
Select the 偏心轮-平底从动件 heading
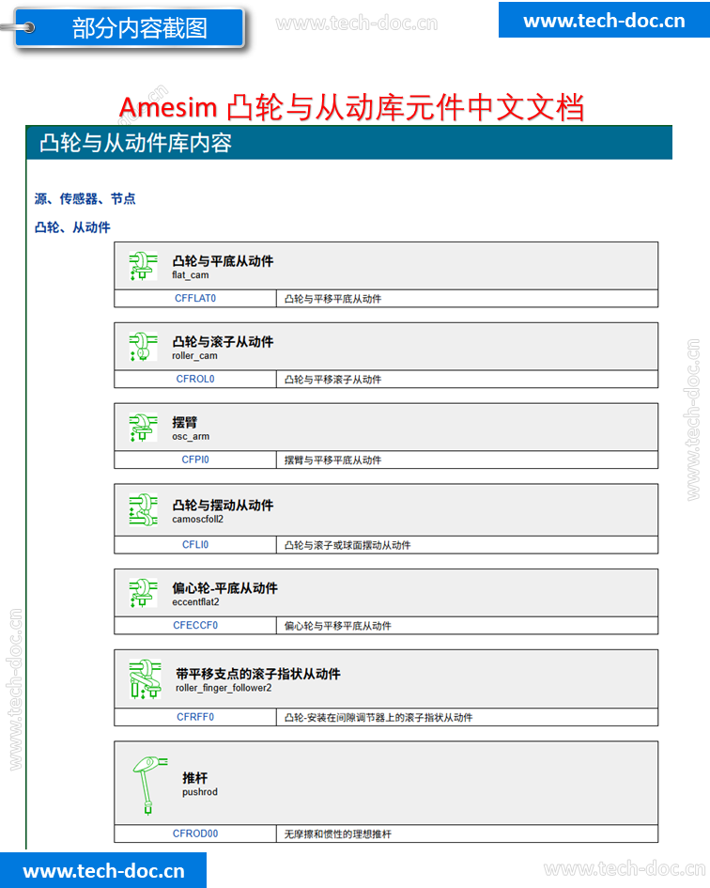225,588
